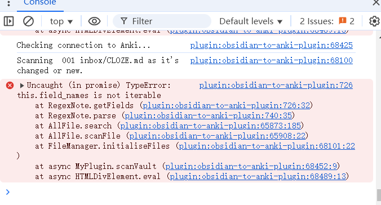
Task: Open link plugin:obsidian-to-anki-plugin:68100
Action: (x=272, y=60)
